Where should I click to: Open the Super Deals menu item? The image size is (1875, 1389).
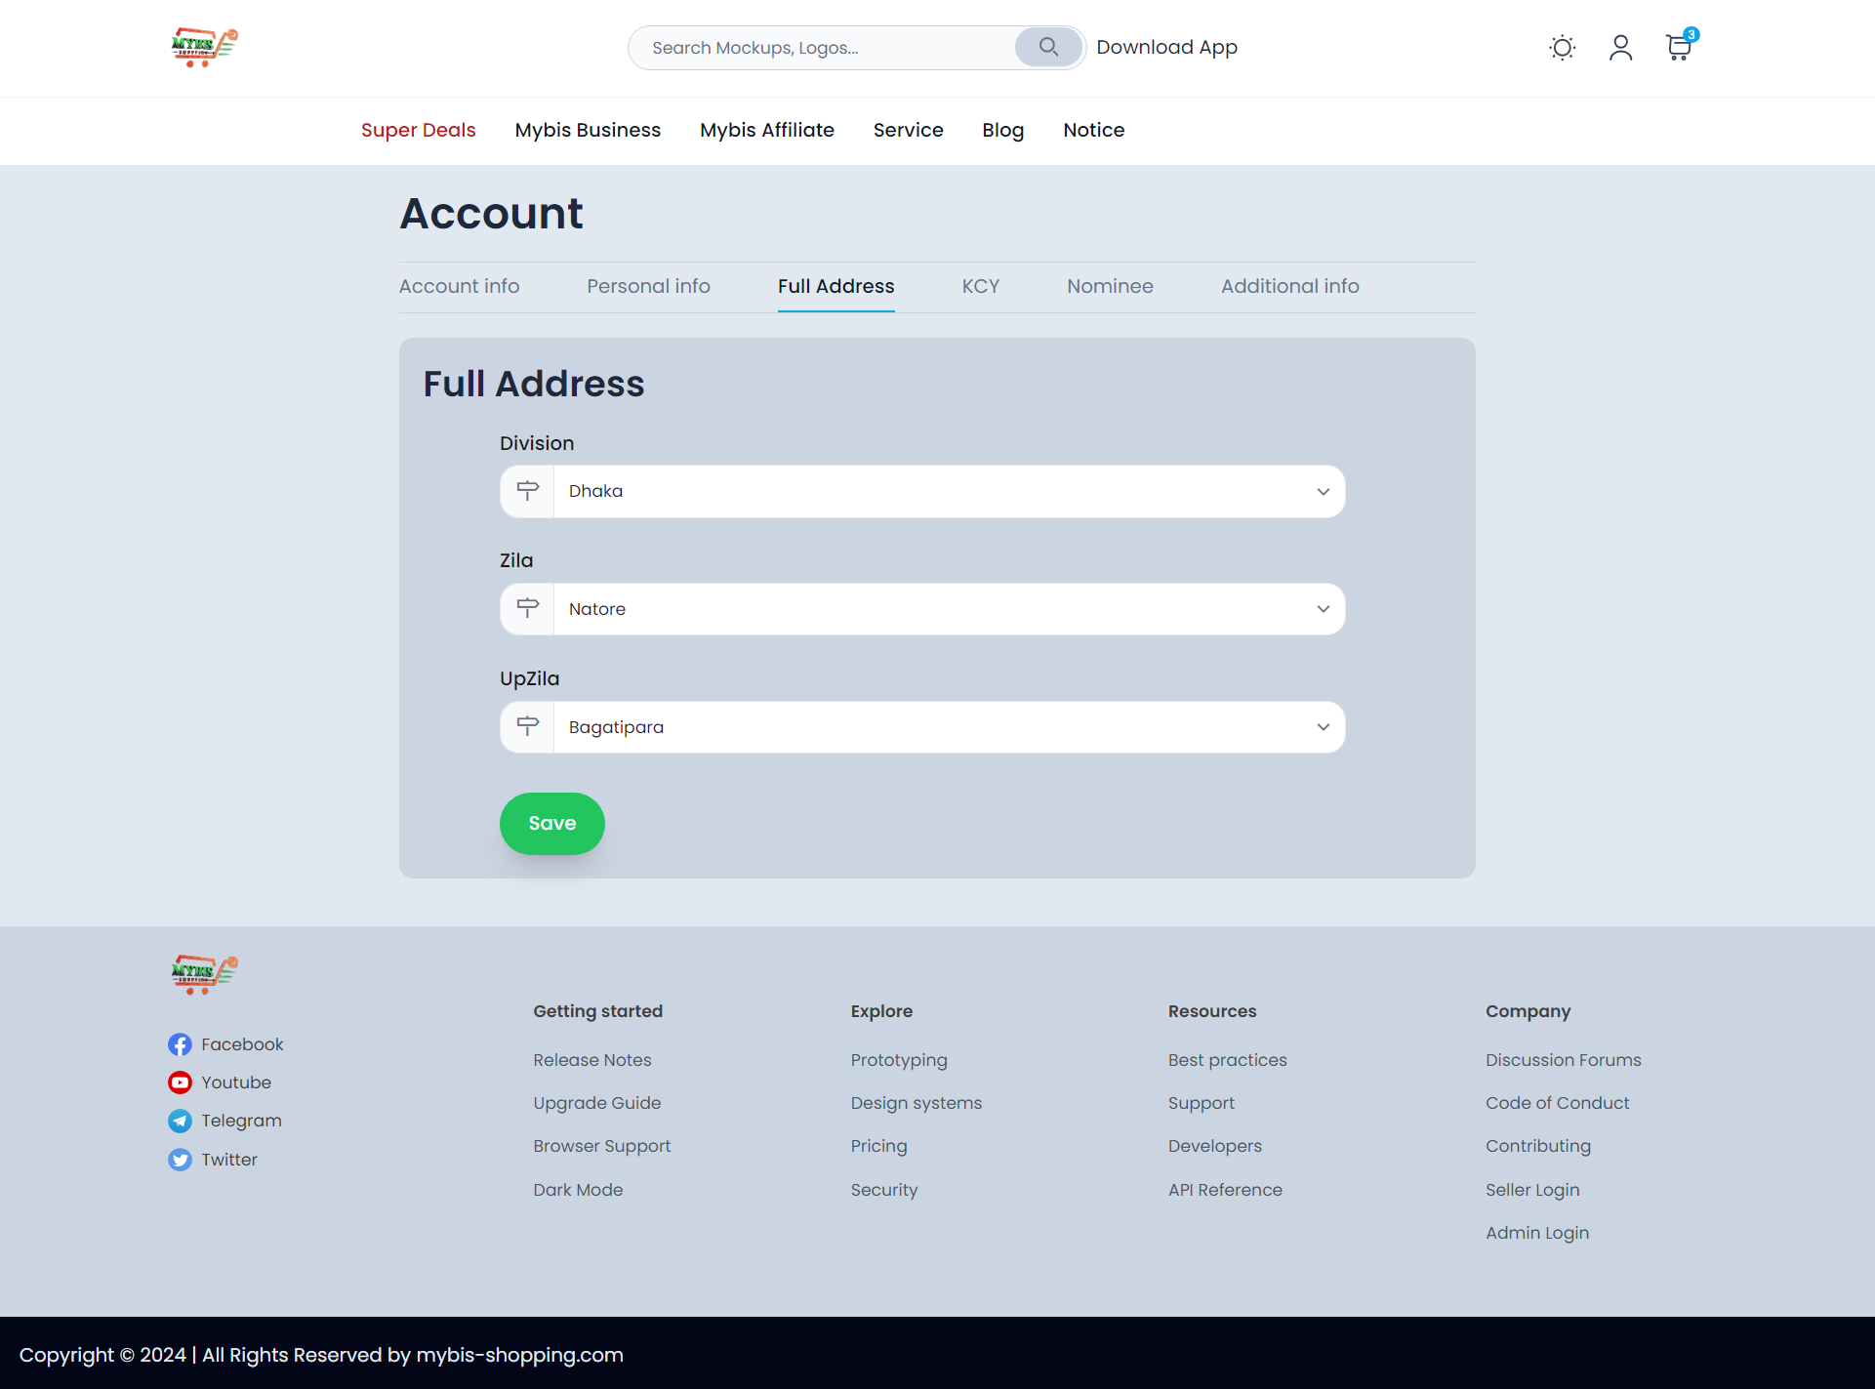[418, 130]
